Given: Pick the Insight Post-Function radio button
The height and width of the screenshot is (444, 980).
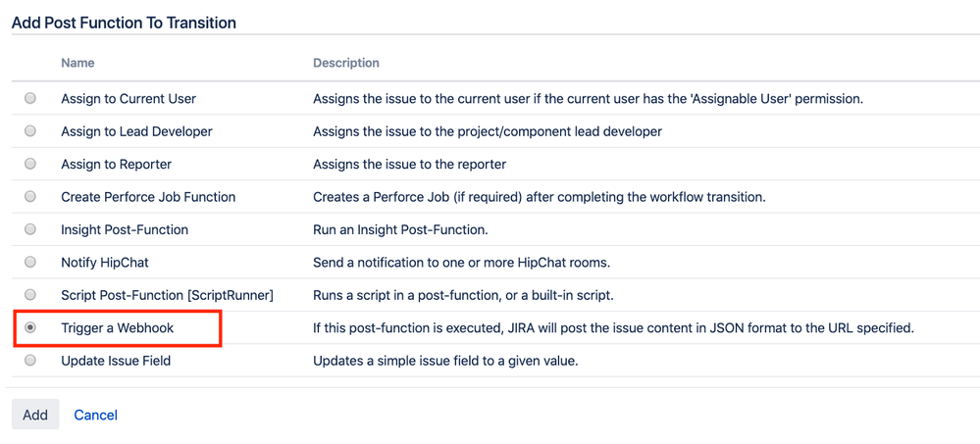Looking at the screenshot, I should [30, 229].
